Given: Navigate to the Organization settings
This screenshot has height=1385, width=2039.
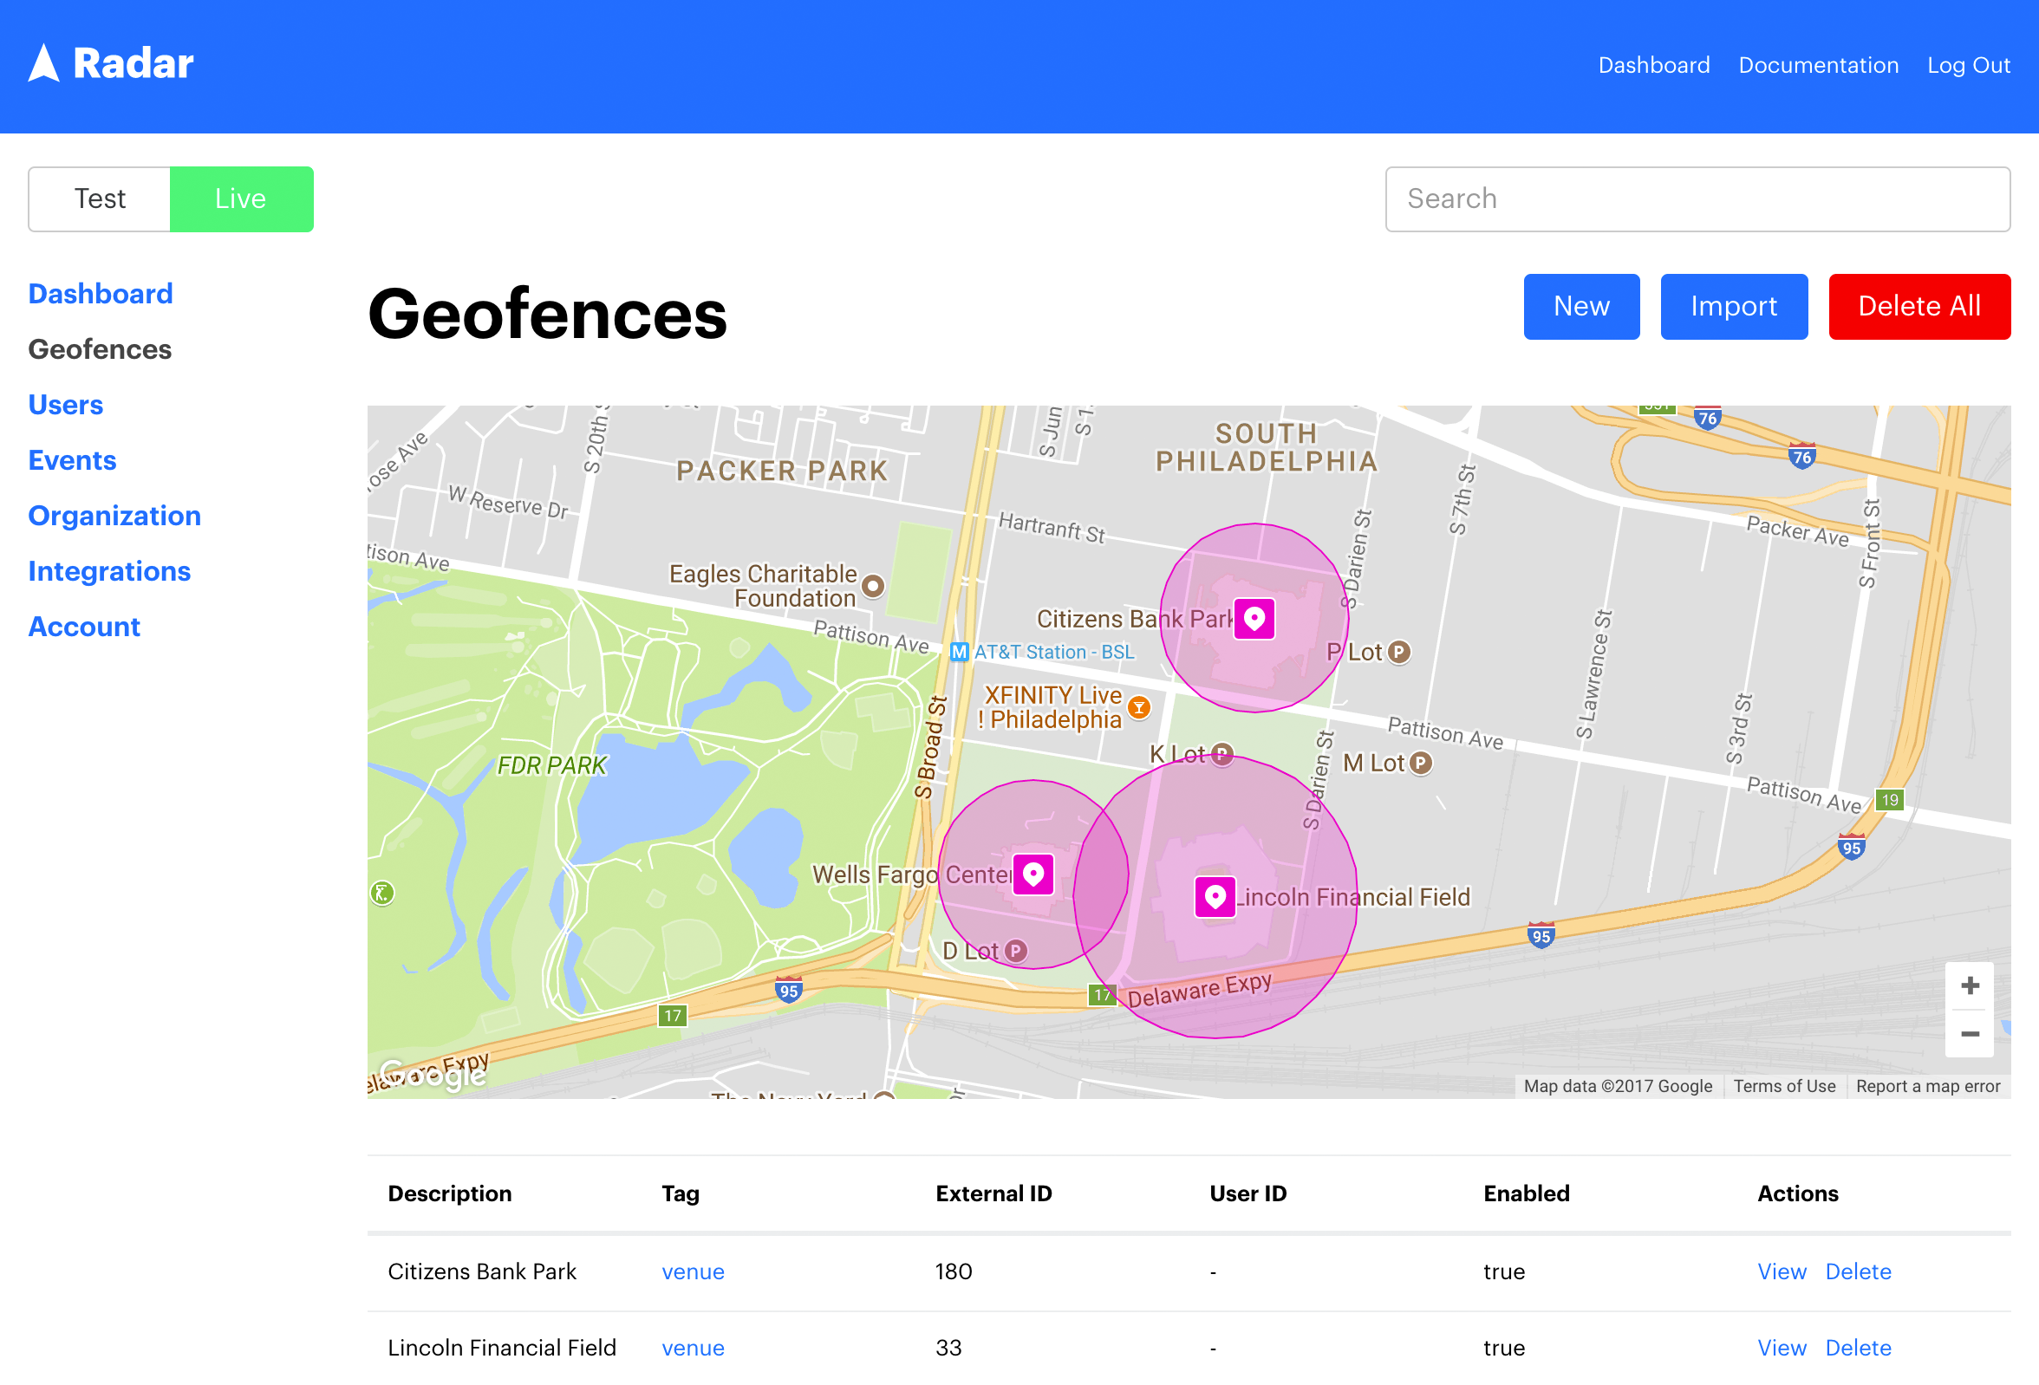Looking at the screenshot, I should point(114,515).
